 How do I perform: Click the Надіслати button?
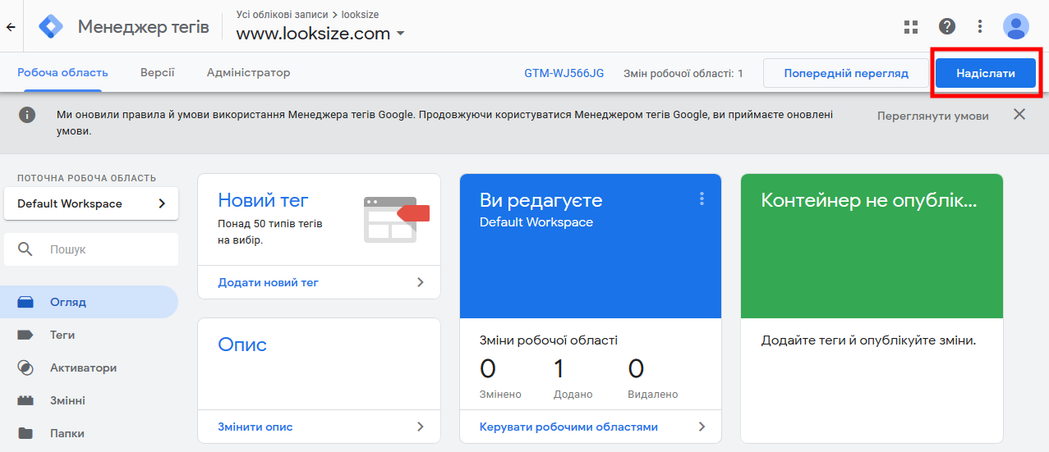click(x=986, y=73)
